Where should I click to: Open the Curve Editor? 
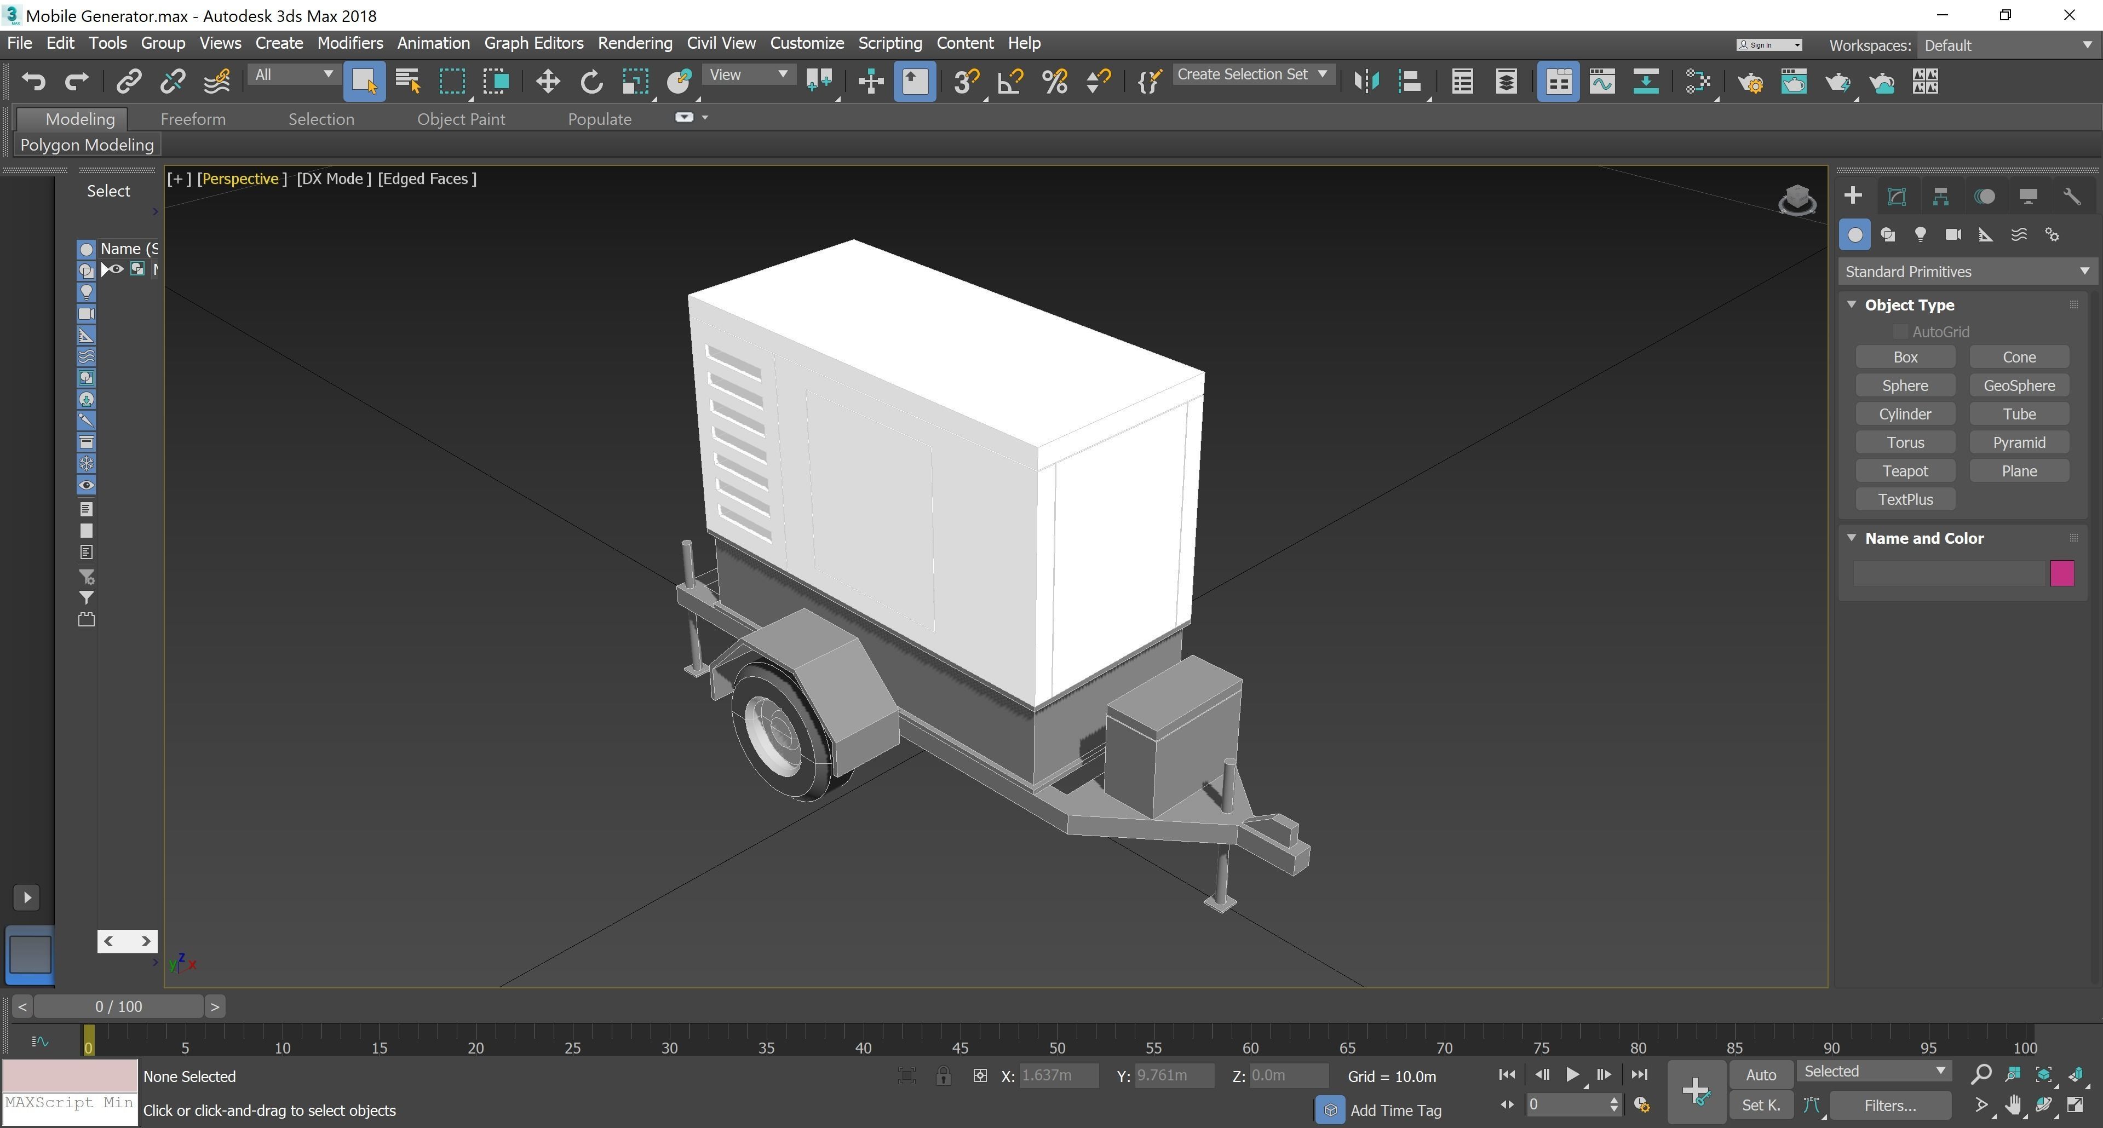(1602, 81)
